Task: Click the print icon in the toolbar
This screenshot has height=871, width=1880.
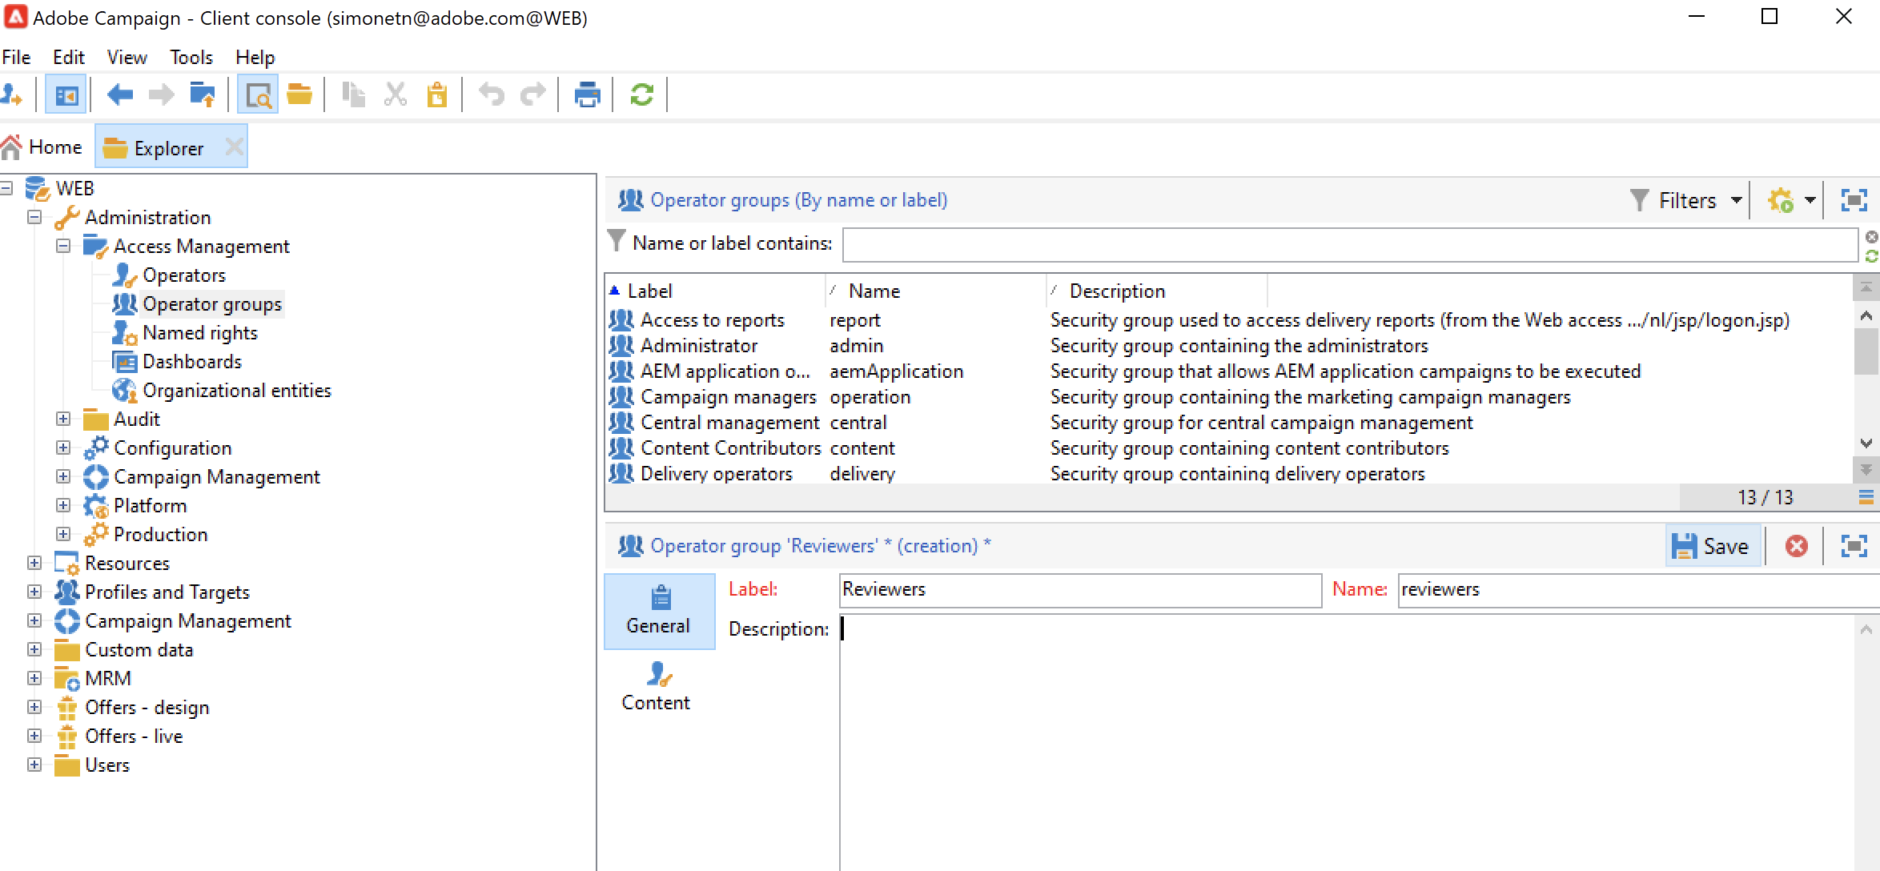Action: 587,95
